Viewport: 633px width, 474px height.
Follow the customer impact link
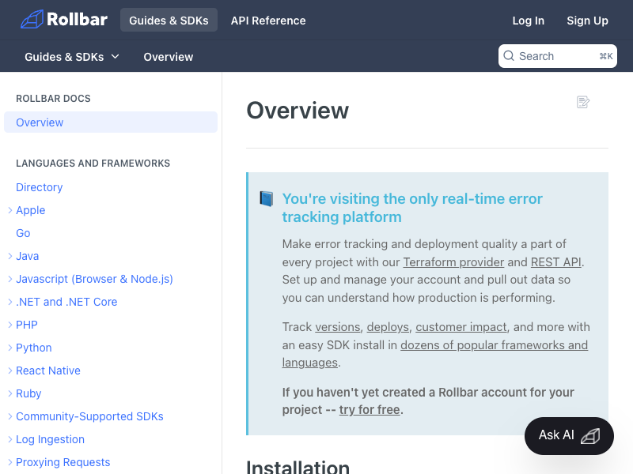coord(461,327)
